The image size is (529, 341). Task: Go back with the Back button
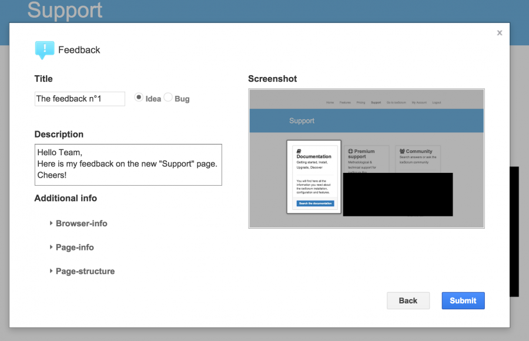[x=409, y=300]
